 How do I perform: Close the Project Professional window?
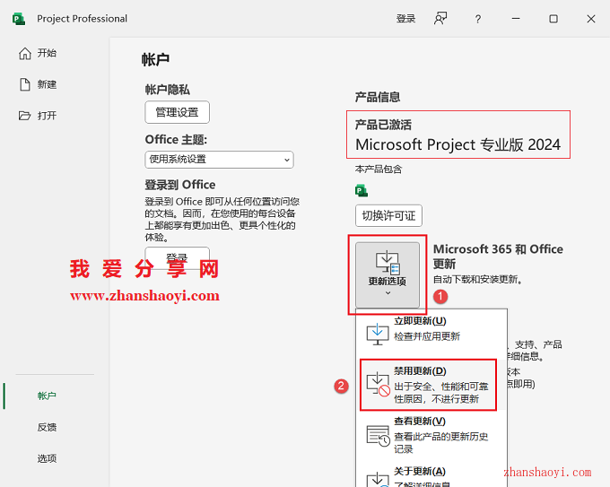[x=591, y=19]
